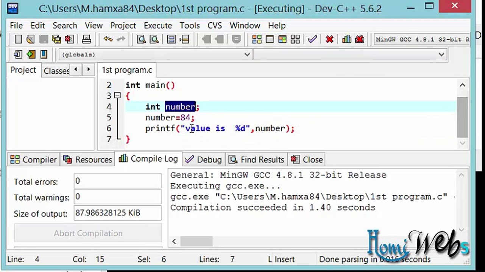Switch to the Compiler tab
Viewport: 485px width, 272px height.
[34, 160]
